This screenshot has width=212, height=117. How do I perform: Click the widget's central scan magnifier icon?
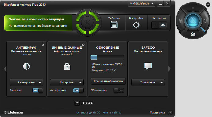(193, 21)
